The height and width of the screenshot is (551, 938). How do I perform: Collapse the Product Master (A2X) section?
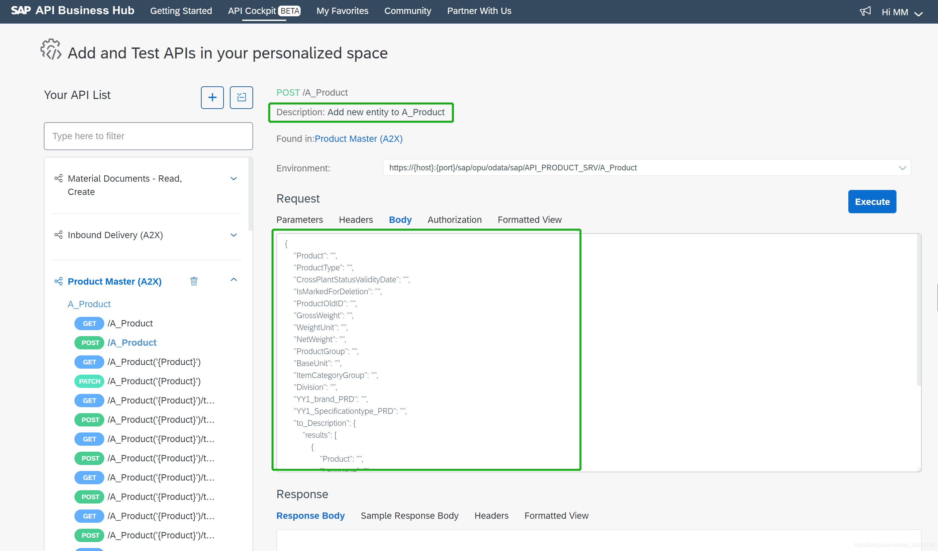coord(234,280)
